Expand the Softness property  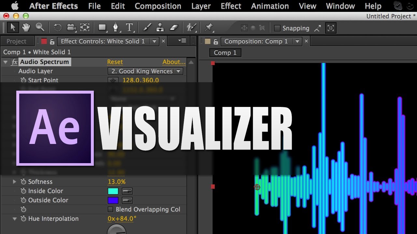[x=14, y=182]
